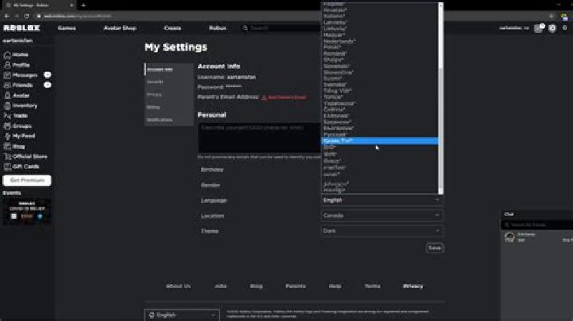Select Nederlands in the language list

pos(380,41)
